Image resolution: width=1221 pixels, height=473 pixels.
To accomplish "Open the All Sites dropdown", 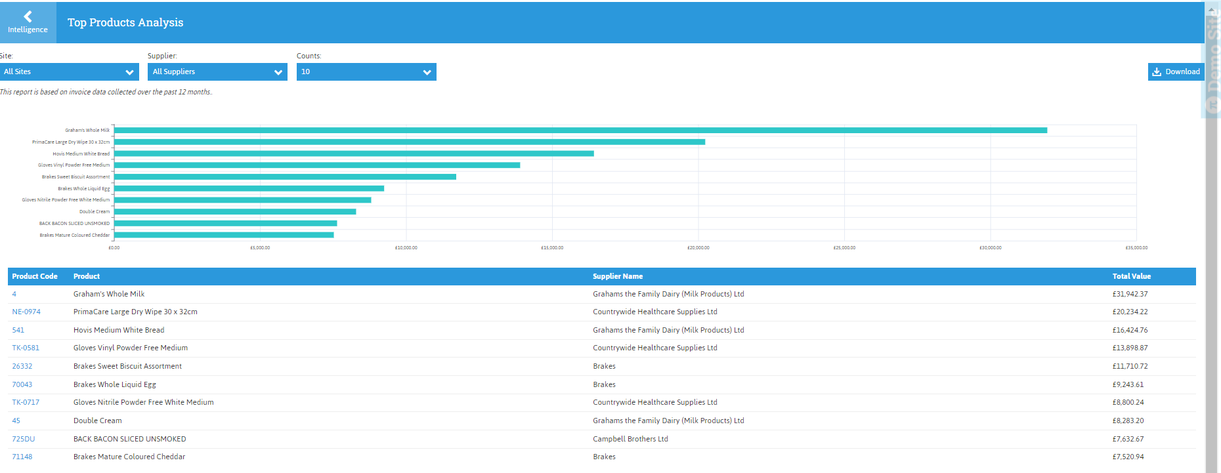I will coord(69,72).
